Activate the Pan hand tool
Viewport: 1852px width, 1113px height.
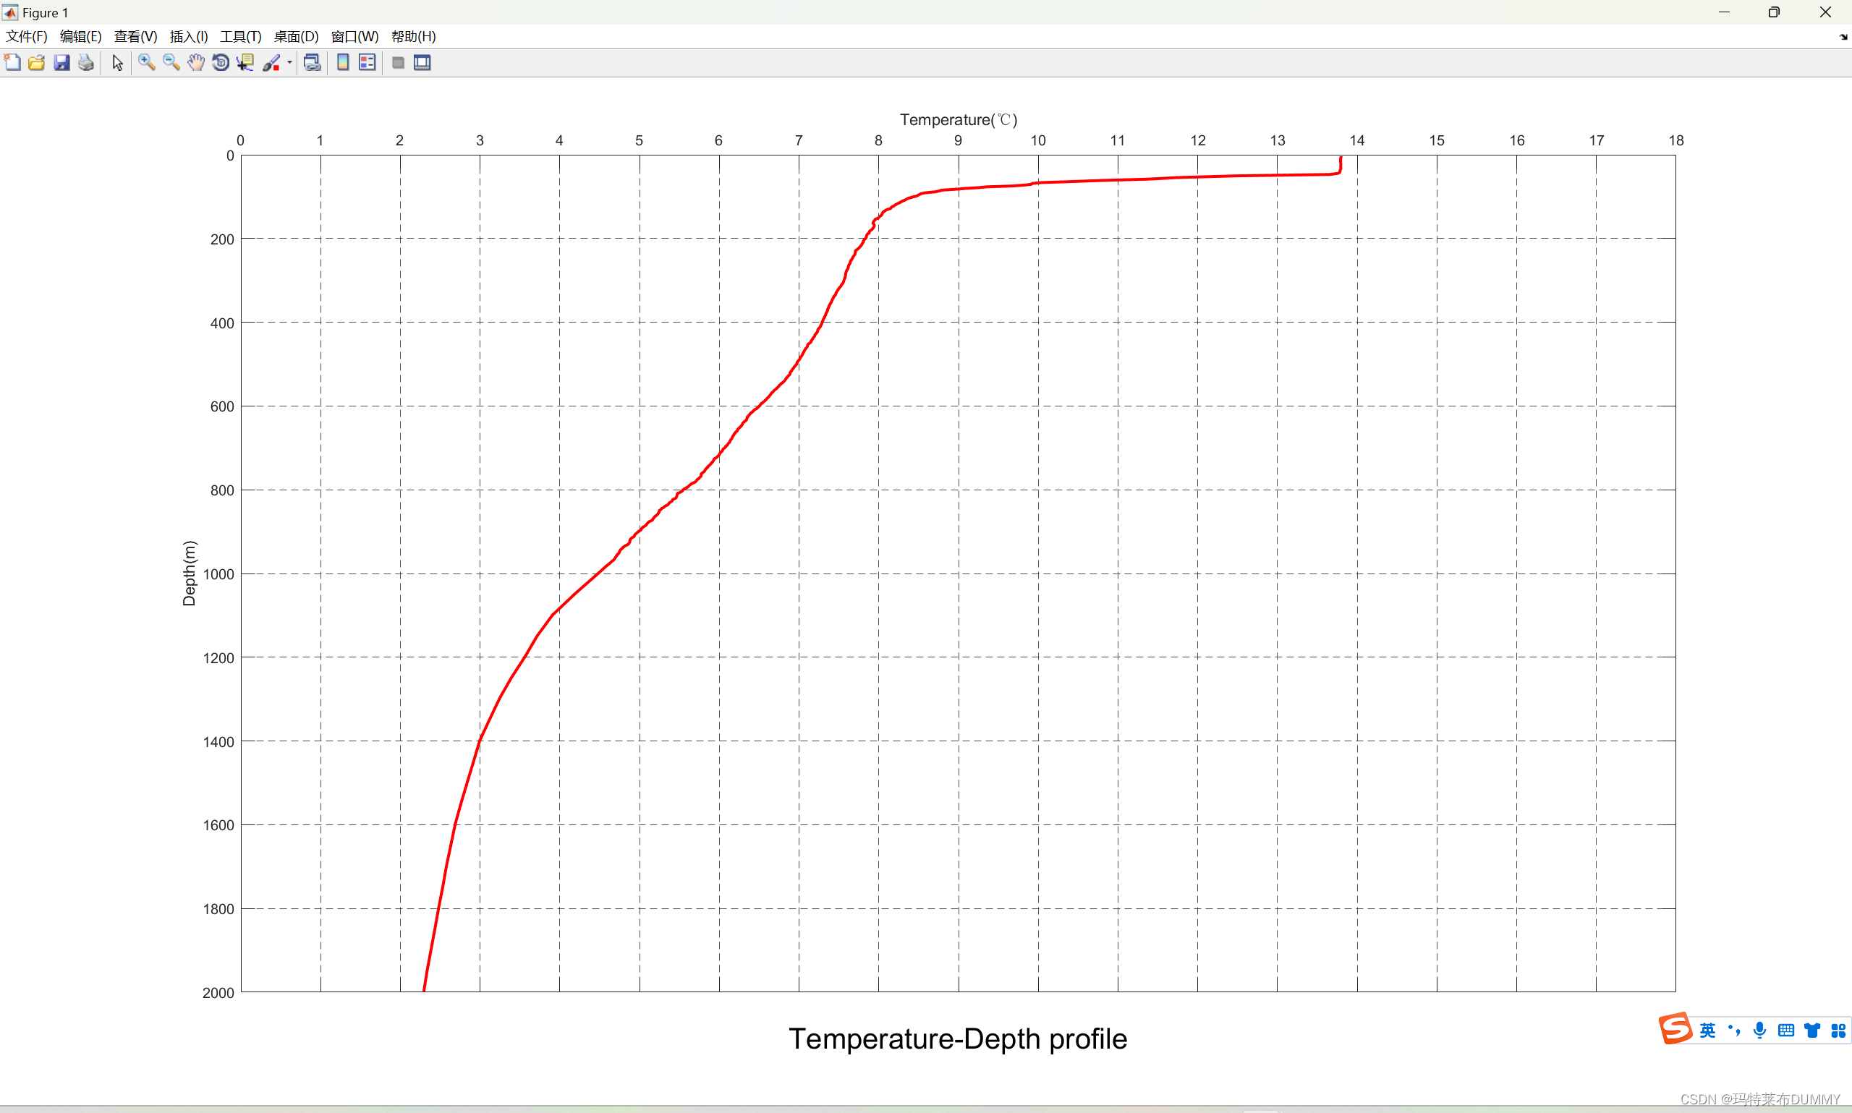pyautogui.click(x=196, y=63)
